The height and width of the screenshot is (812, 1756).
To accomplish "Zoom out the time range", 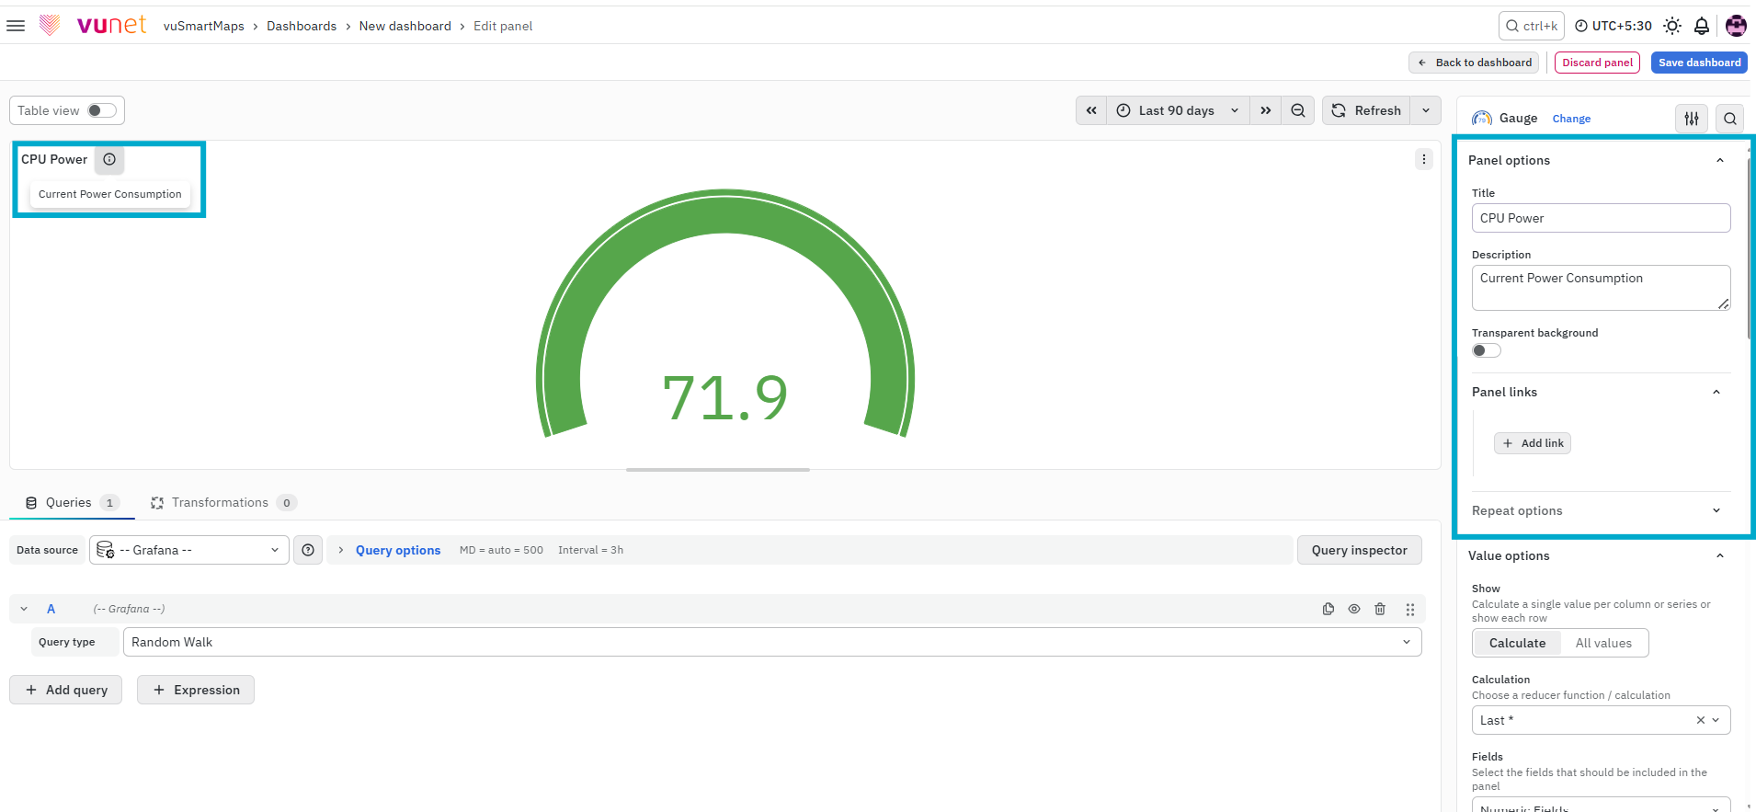I will click(x=1298, y=110).
